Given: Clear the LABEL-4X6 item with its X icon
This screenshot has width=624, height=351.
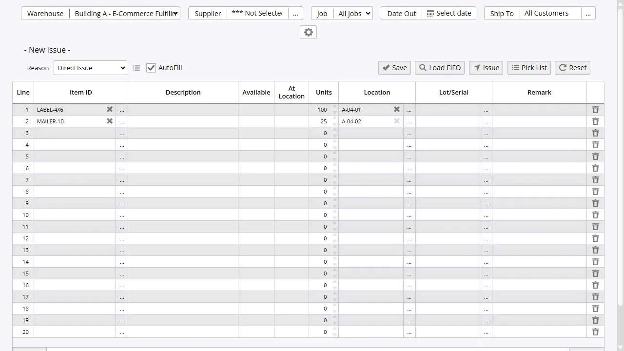Looking at the screenshot, I should (109, 109).
